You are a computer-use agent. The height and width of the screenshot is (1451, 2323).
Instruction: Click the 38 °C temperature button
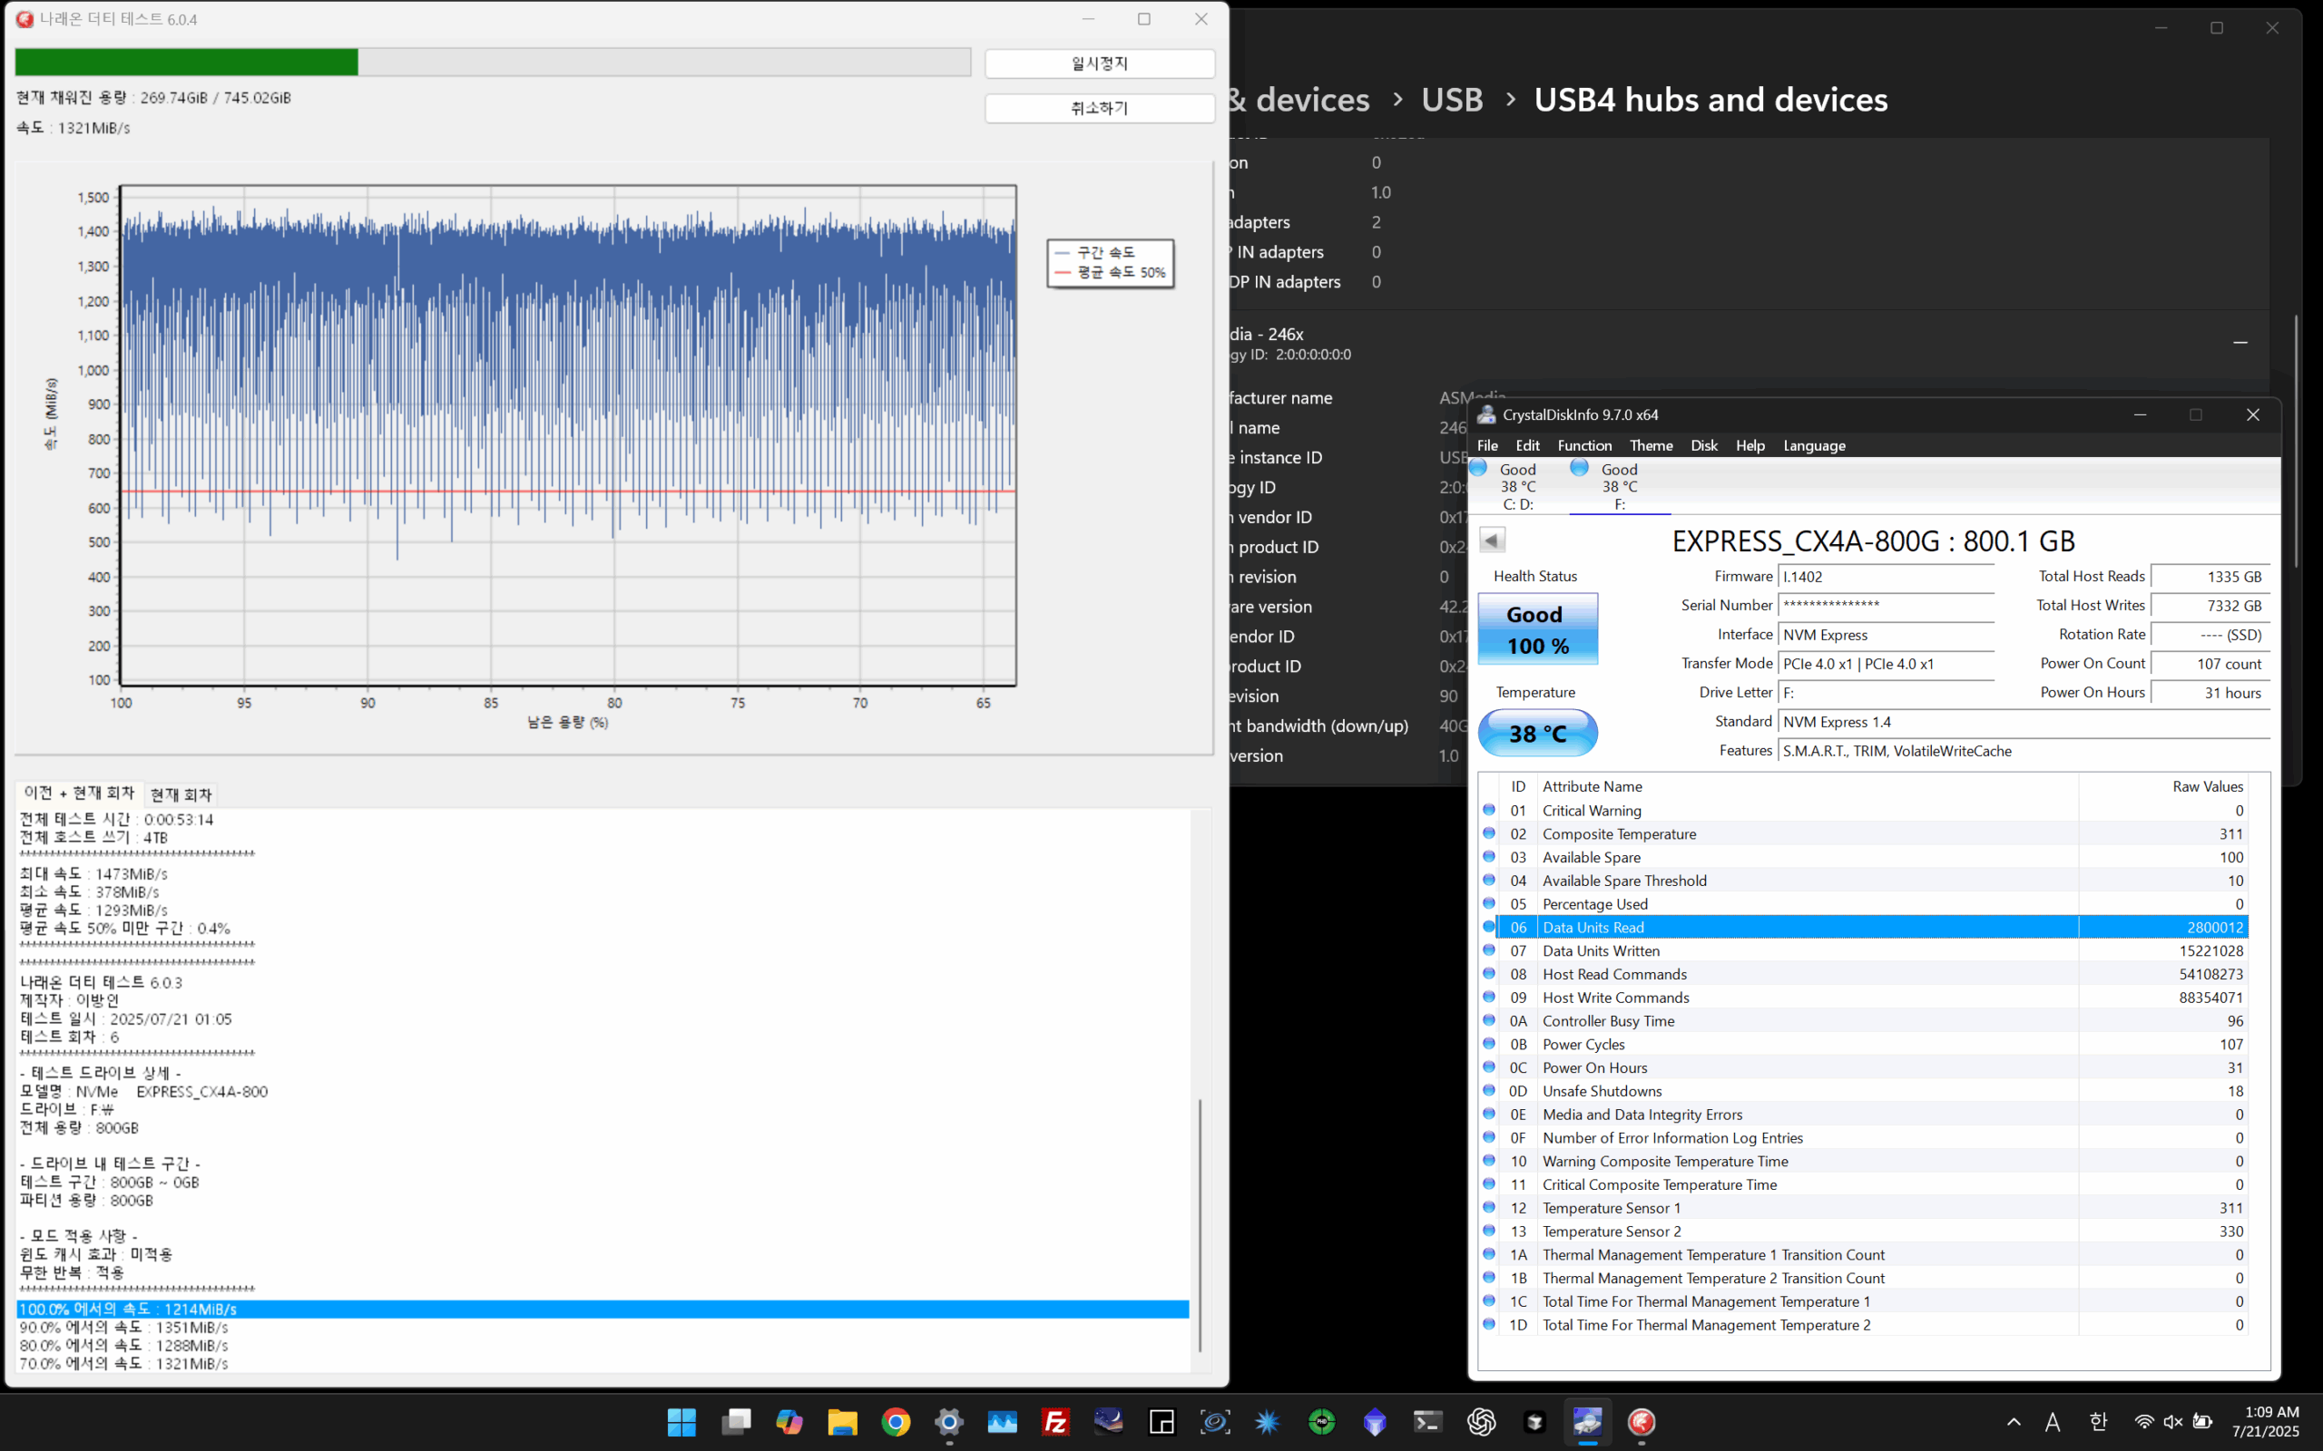(x=1537, y=733)
